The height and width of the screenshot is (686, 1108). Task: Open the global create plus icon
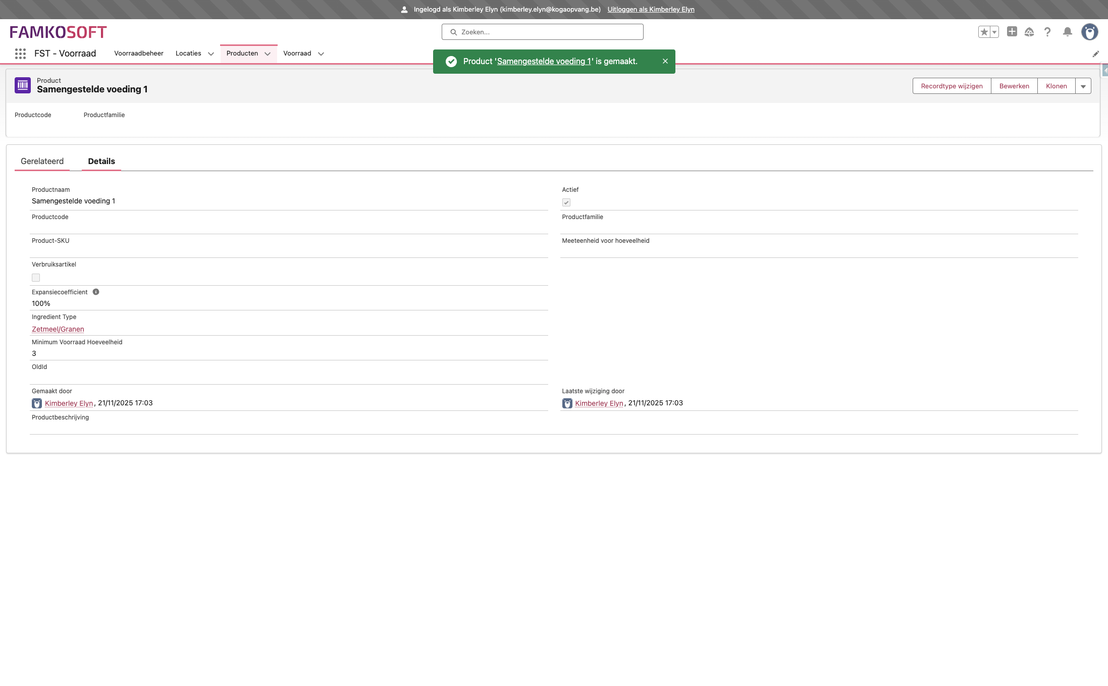(1012, 32)
